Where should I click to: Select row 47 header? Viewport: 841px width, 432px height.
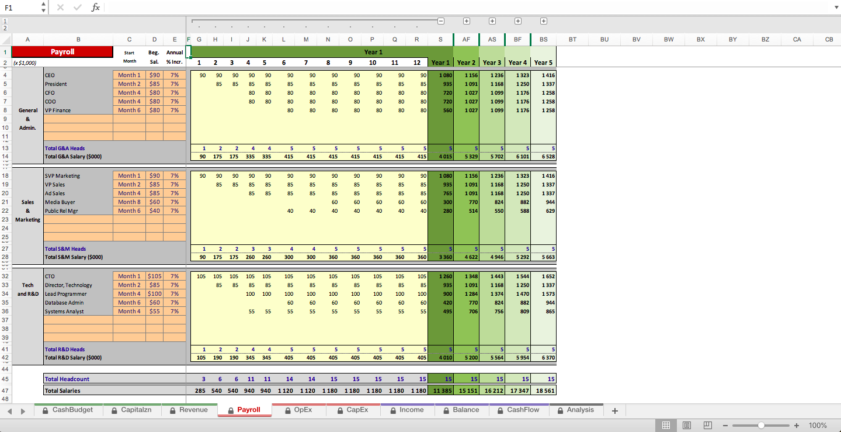(x=5, y=390)
